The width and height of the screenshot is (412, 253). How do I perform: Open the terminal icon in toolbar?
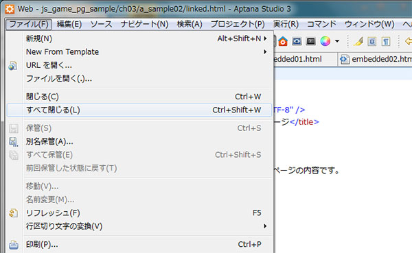point(311,41)
